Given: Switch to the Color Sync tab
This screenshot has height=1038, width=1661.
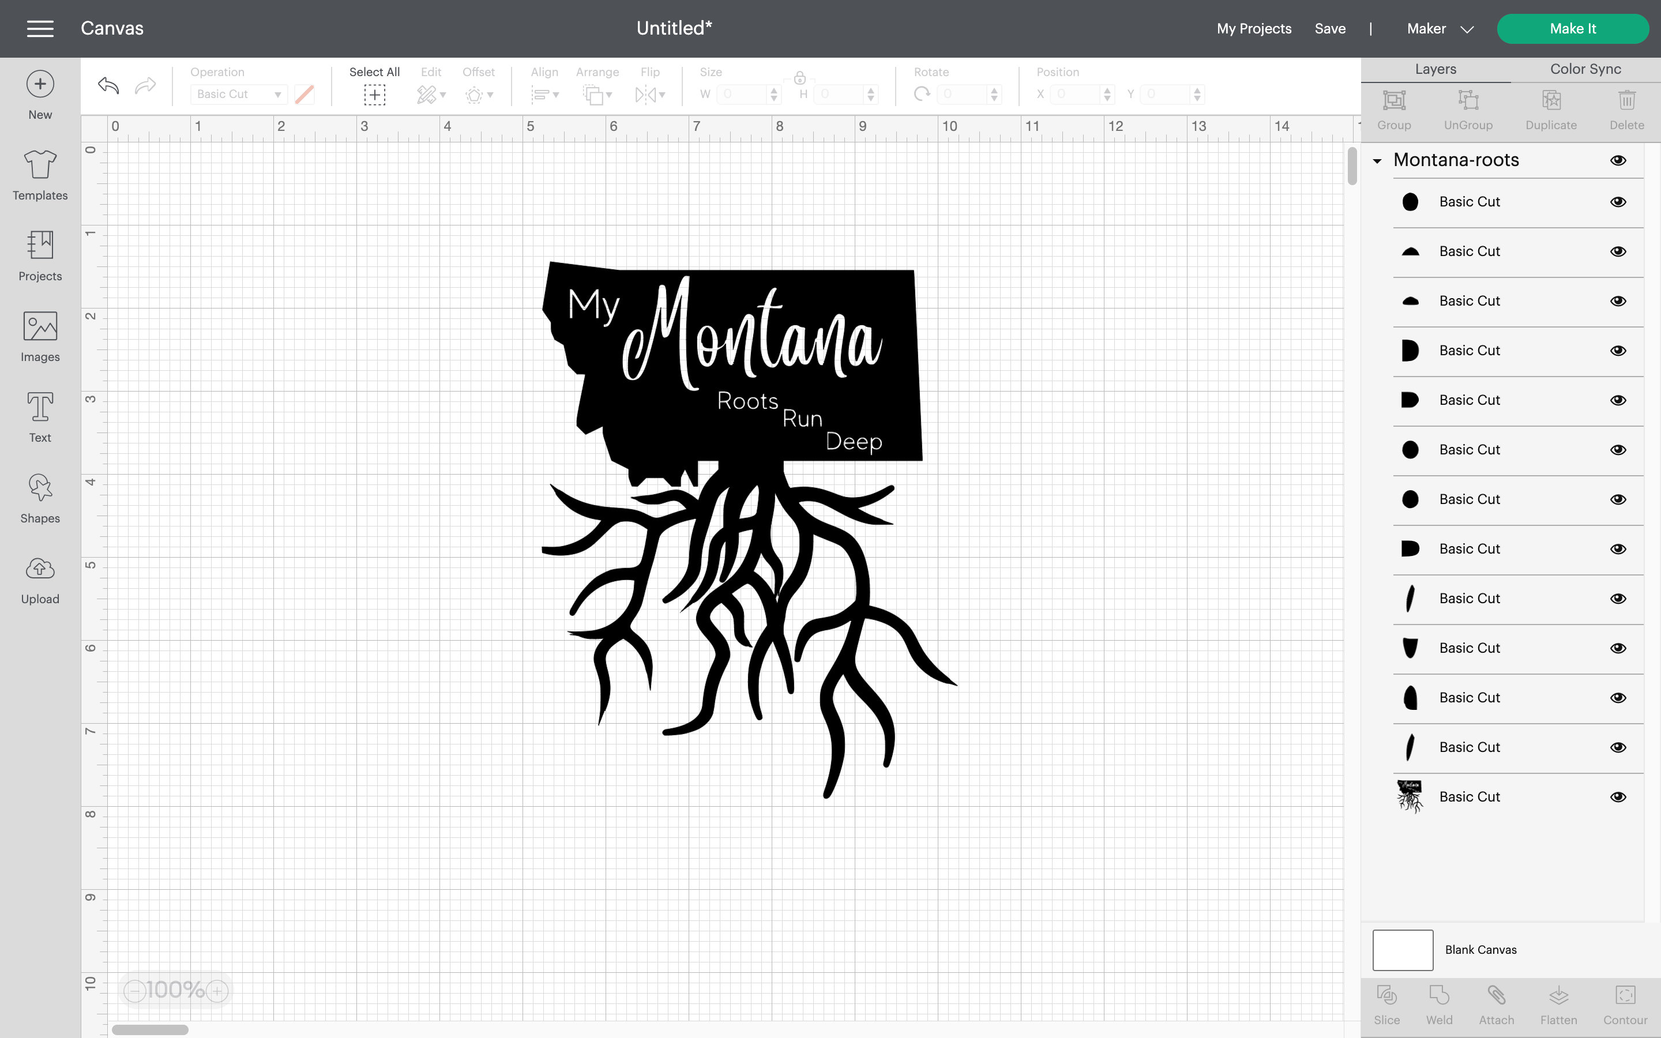Looking at the screenshot, I should point(1584,69).
